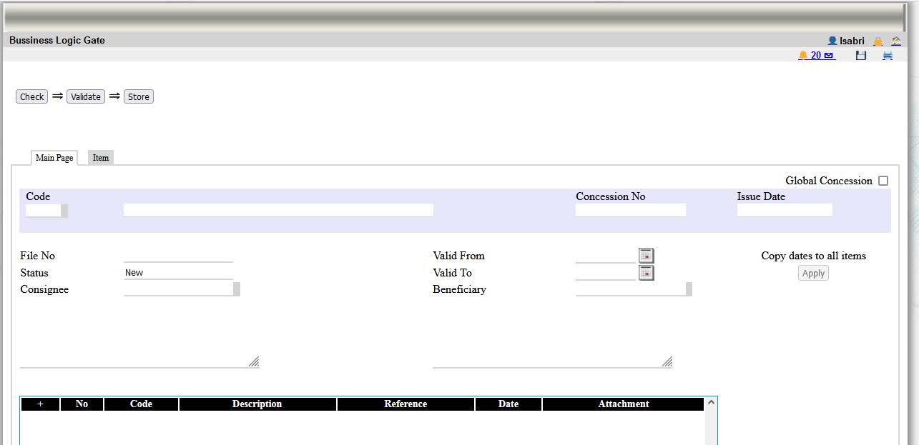Viewport: 919px width, 445px height.
Task: Select the Main Page tab
Action: [x=54, y=158]
